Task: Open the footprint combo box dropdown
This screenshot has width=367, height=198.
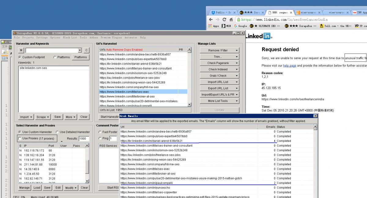Action: click(x=80, y=50)
